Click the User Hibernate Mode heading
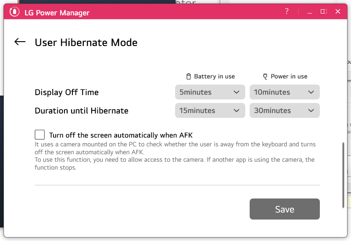The height and width of the screenshot is (241, 351). point(86,43)
